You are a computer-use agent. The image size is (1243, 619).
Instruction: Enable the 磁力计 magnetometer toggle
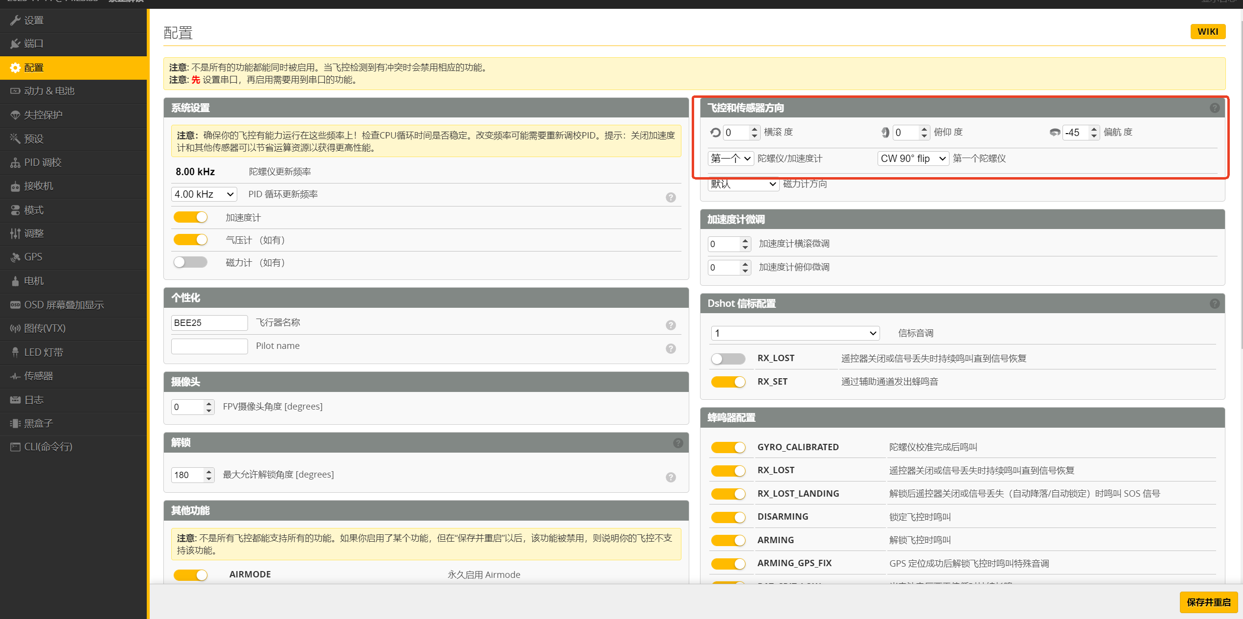(191, 262)
